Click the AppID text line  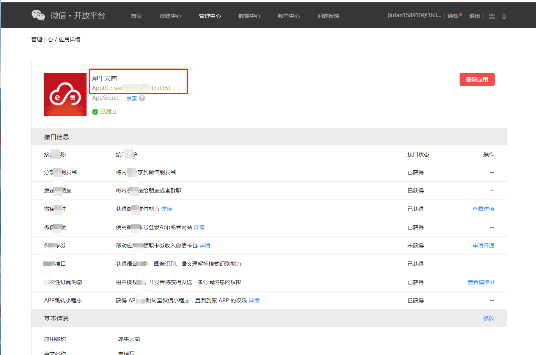point(131,88)
